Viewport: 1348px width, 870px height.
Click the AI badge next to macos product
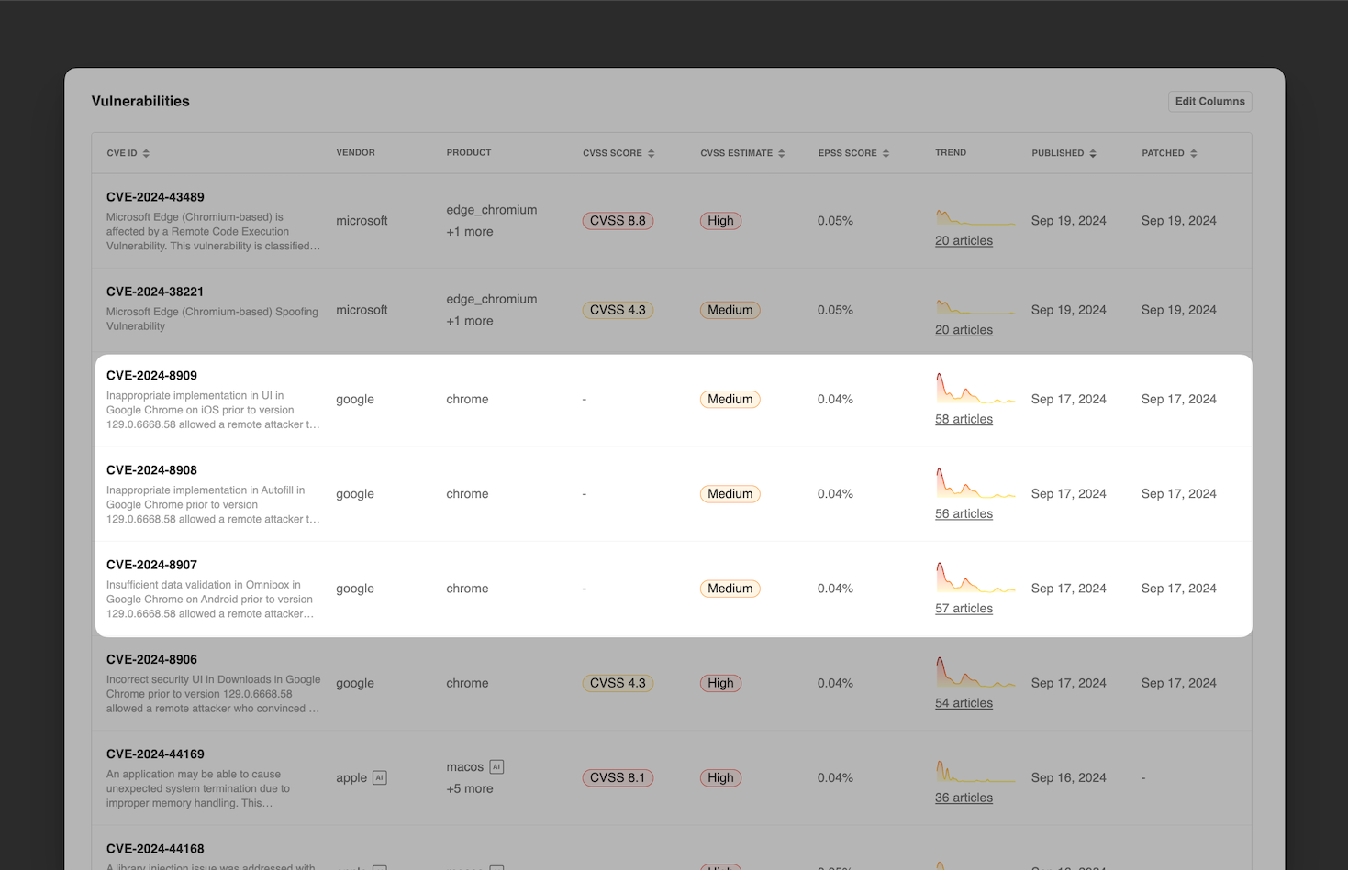496,766
